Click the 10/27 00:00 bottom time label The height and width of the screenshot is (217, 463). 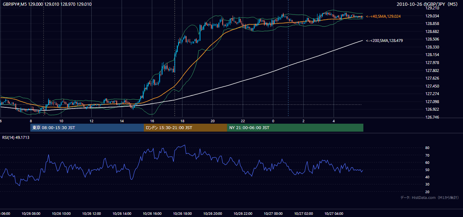pos(273,214)
